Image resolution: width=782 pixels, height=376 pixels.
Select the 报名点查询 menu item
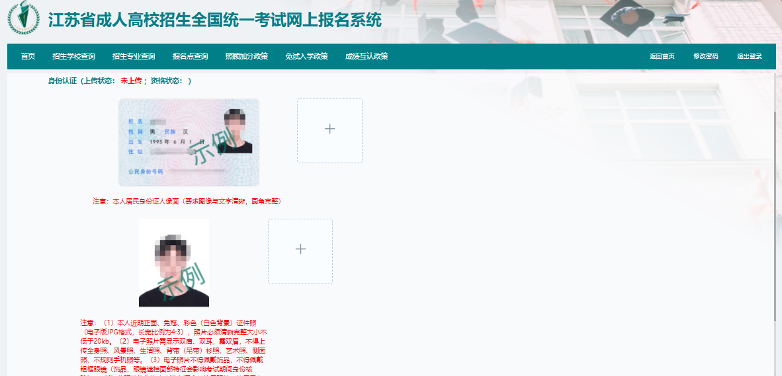tap(190, 57)
